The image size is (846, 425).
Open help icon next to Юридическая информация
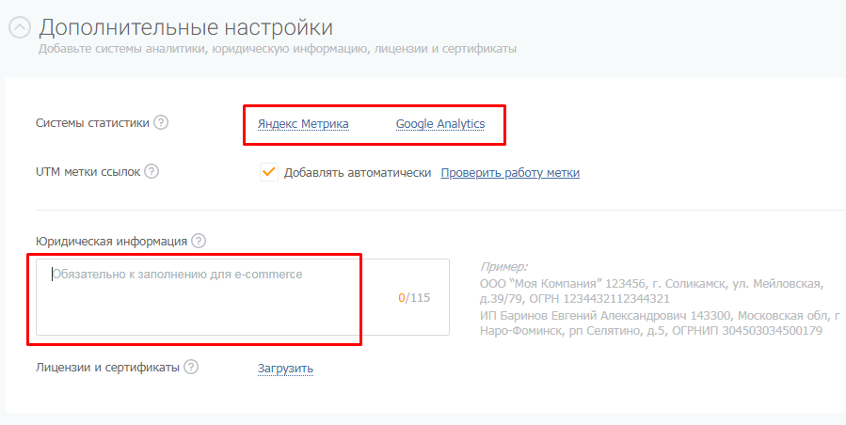(199, 241)
